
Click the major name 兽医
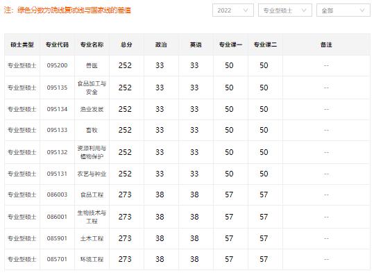92,65
